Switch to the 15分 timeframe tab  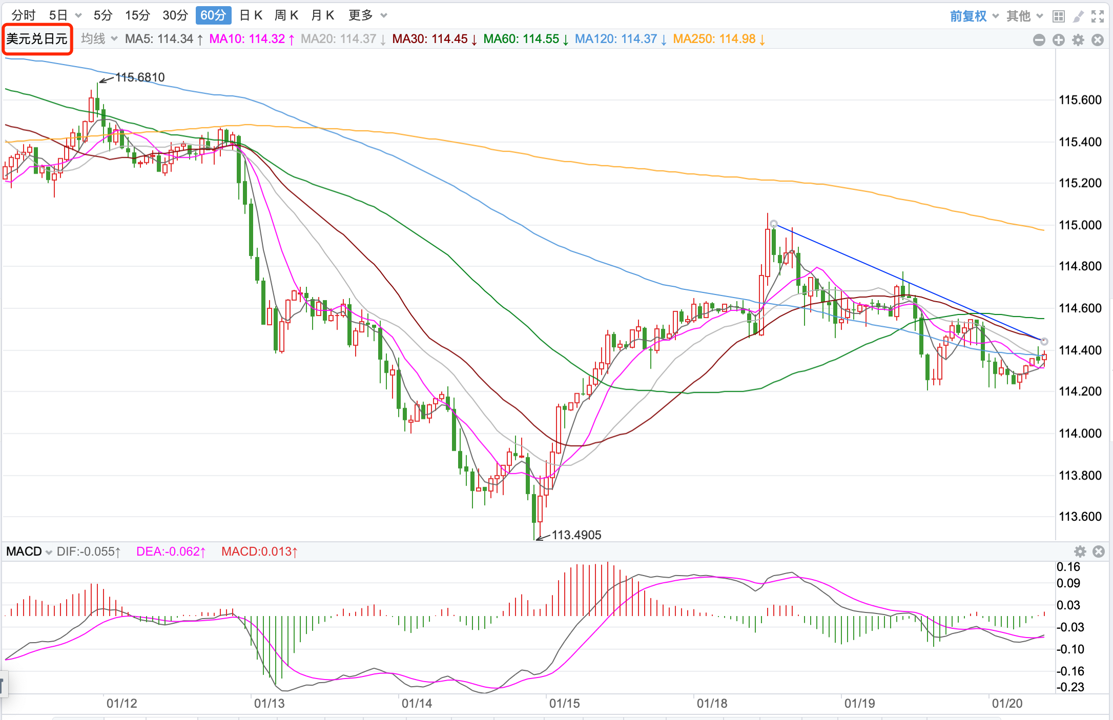coord(137,15)
